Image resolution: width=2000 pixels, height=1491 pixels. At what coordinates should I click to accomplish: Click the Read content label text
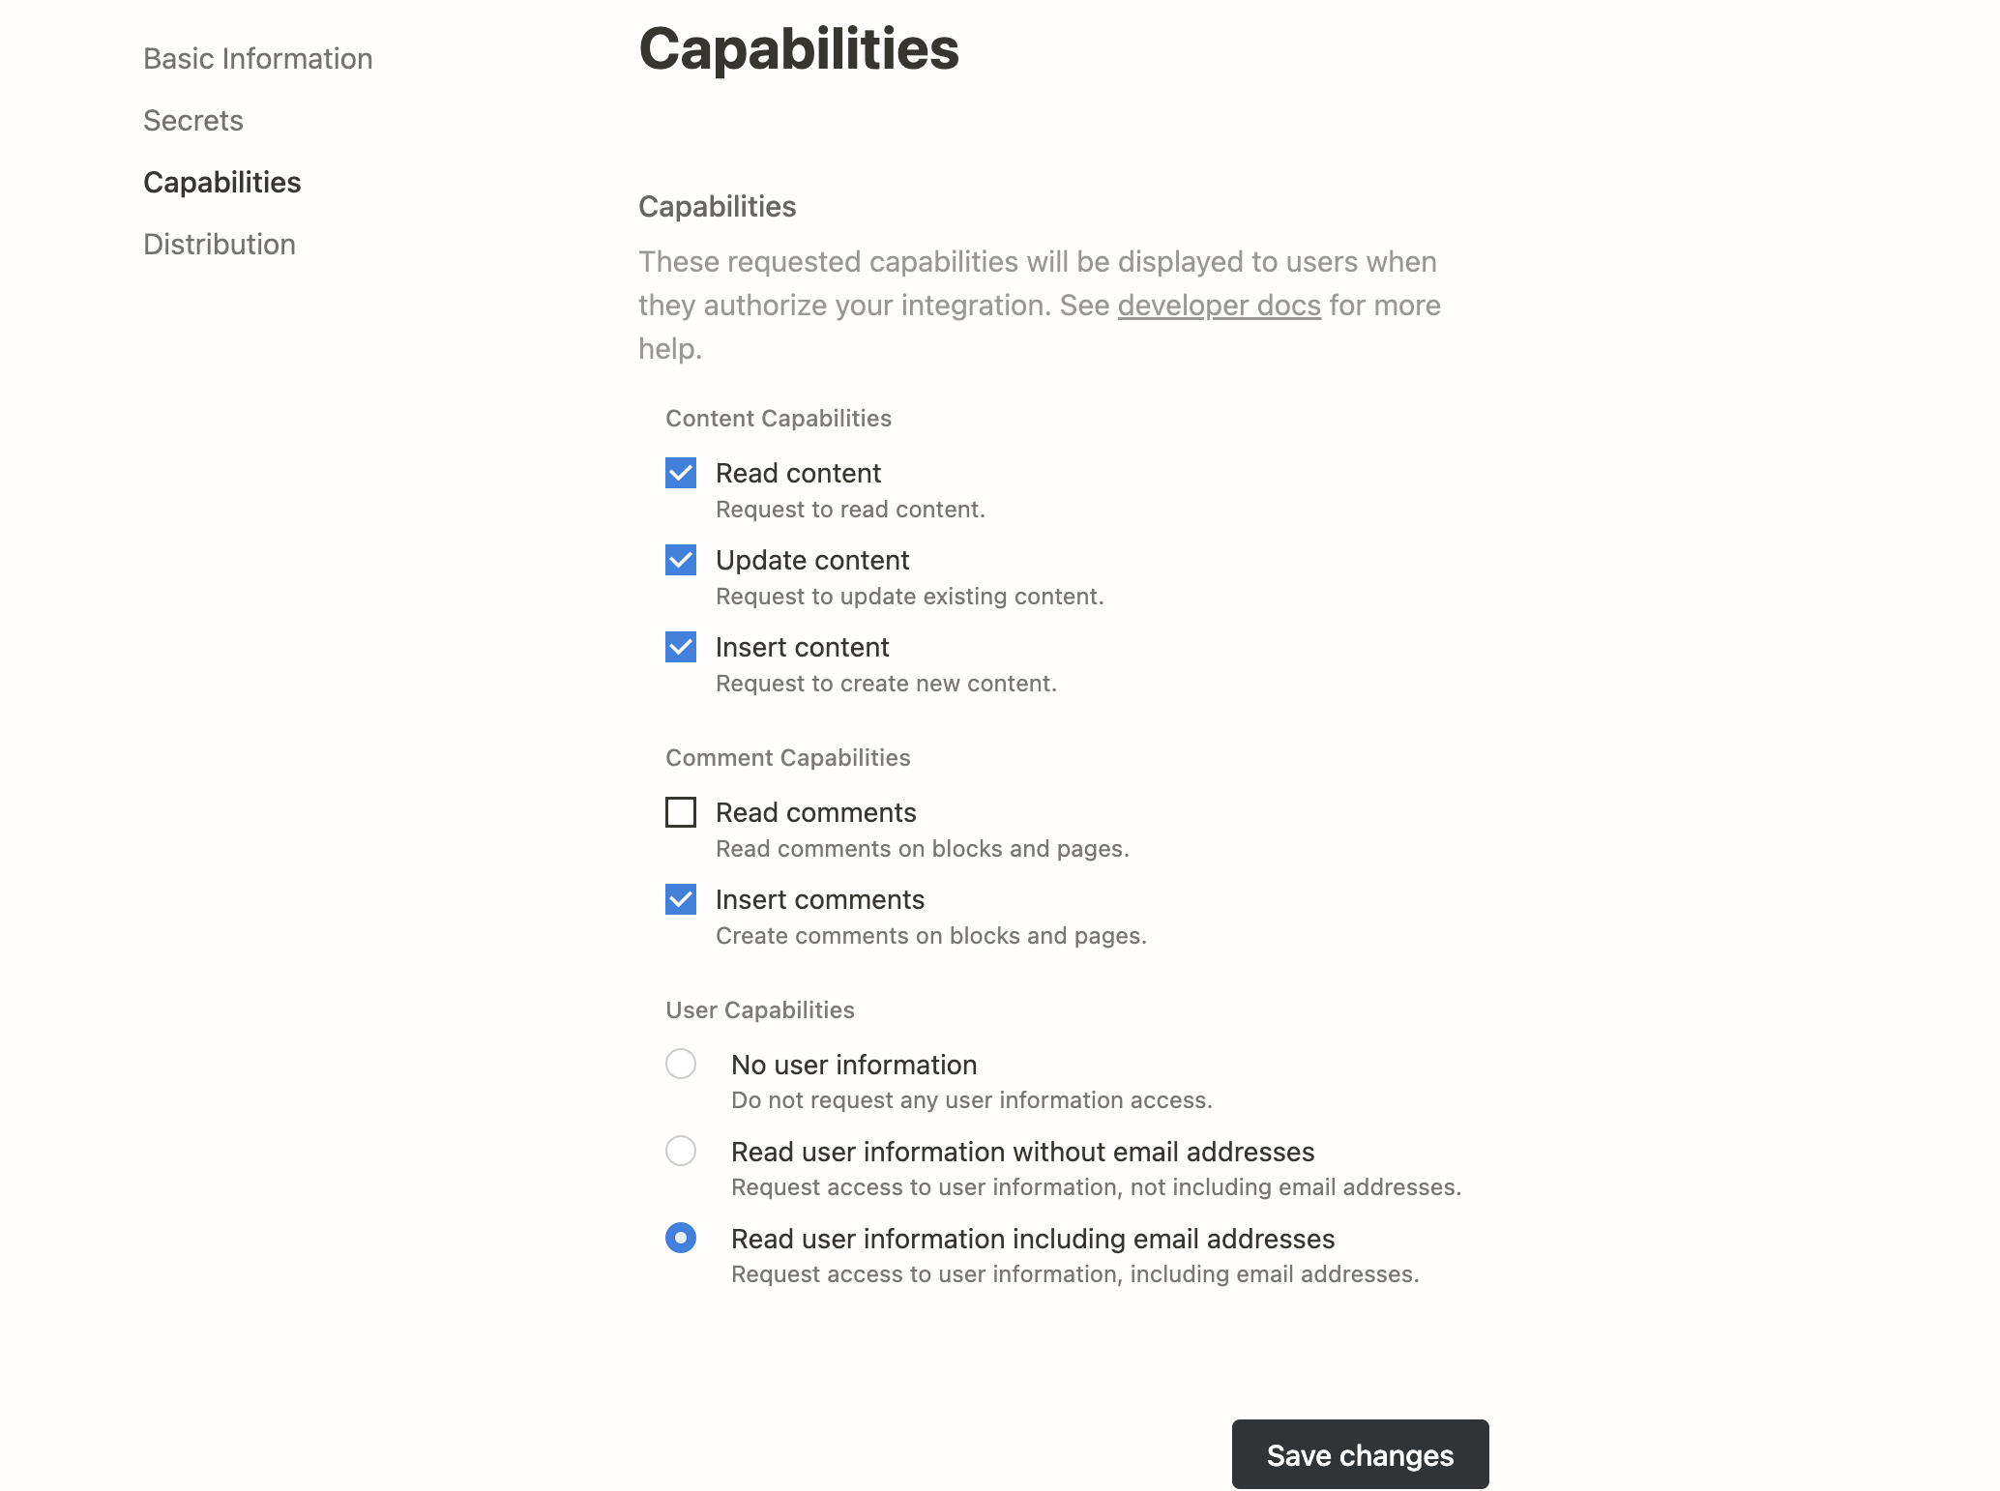797,473
